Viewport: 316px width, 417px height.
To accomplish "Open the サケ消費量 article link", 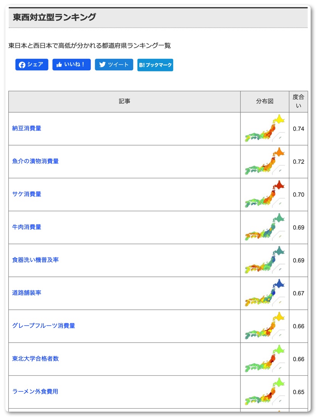I will pos(27,194).
